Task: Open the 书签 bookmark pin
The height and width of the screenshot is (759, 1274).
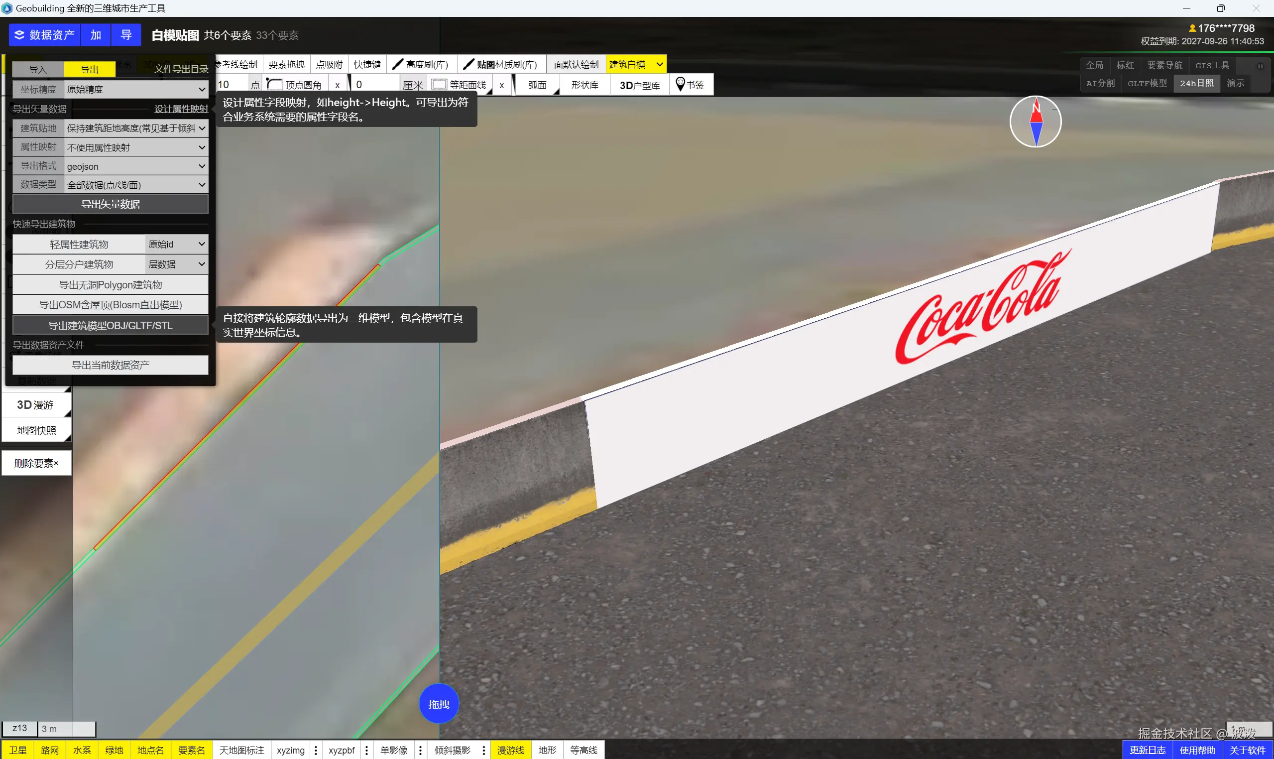Action: tap(681, 84)
